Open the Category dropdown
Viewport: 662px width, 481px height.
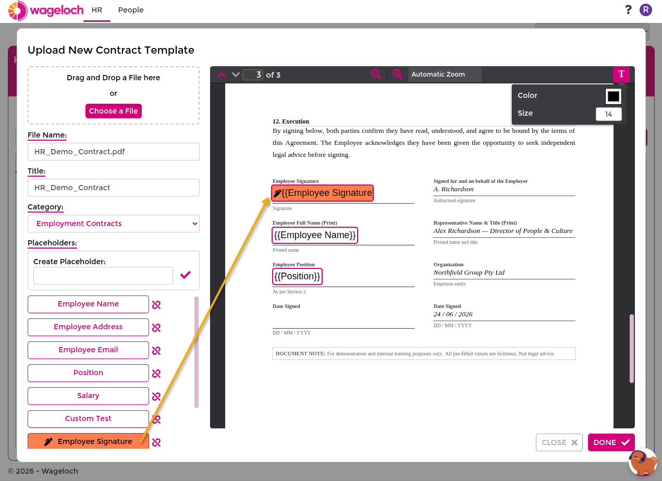click(114, 224)
